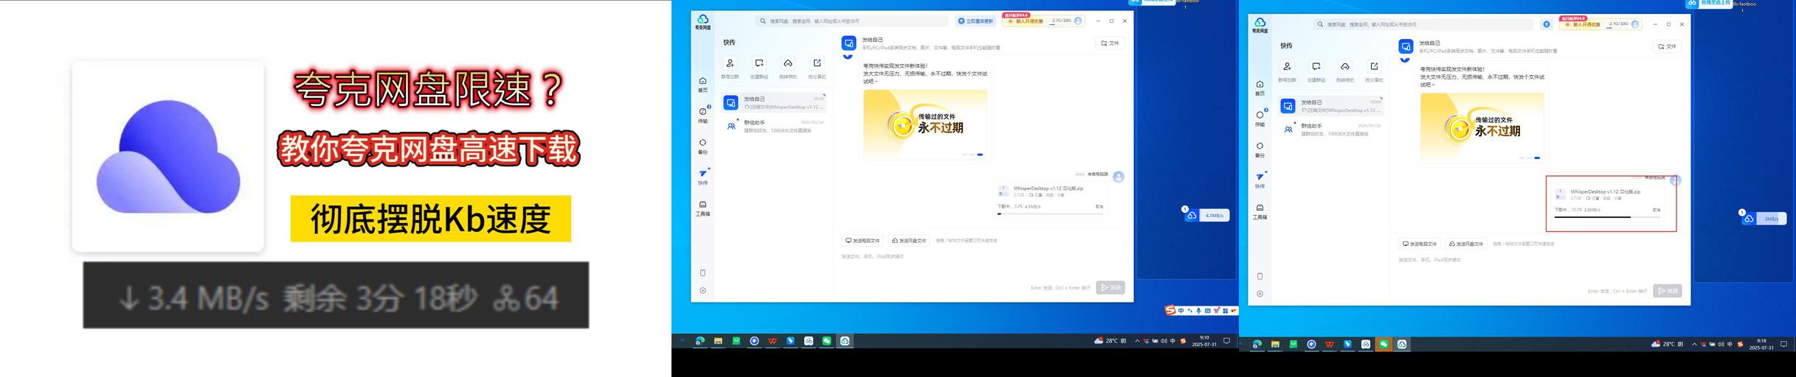This screenshot has width=1796, height=377.
Task: Click Quark cloud icon in left screenshot taskbar
Action: pos(845,341)
